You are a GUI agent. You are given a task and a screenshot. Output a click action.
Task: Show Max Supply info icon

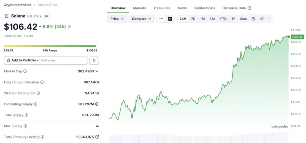click(x=25, y=126)
